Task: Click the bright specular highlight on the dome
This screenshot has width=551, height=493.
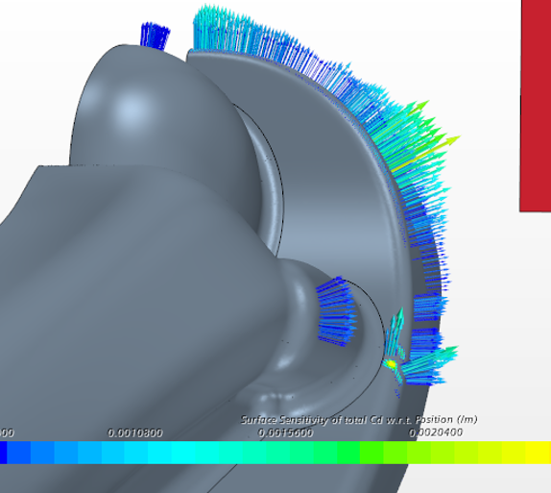Action: (132, 110)
